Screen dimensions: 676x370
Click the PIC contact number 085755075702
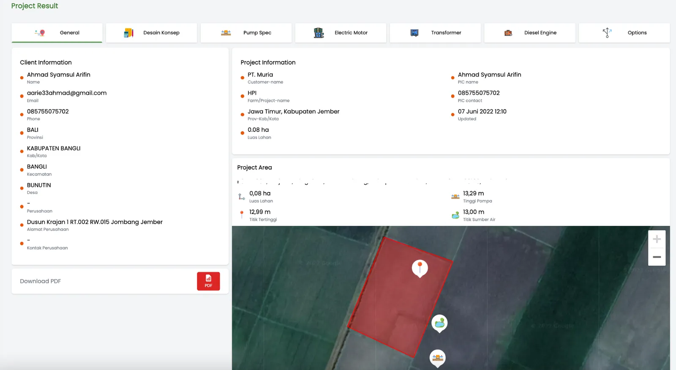click(479, 93)
